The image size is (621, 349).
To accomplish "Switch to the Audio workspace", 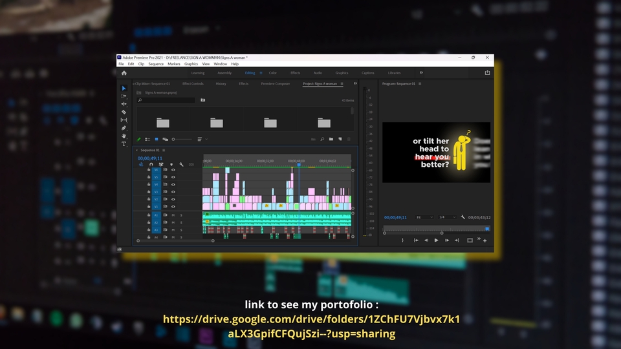I will coord(318,73).
